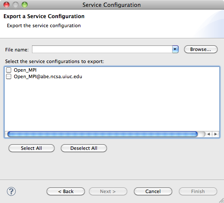Click the Deselect All button

pos(84,148)
